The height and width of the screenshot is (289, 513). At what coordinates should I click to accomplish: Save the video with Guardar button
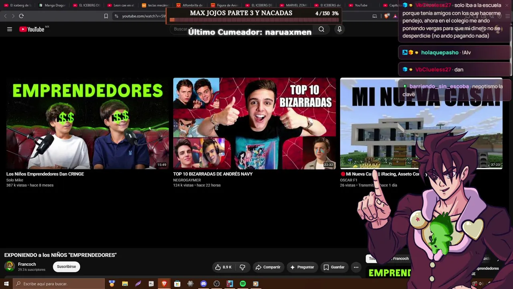coord(334,267)
